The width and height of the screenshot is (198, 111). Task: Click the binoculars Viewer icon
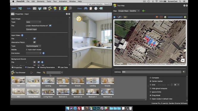pos(86,8)
